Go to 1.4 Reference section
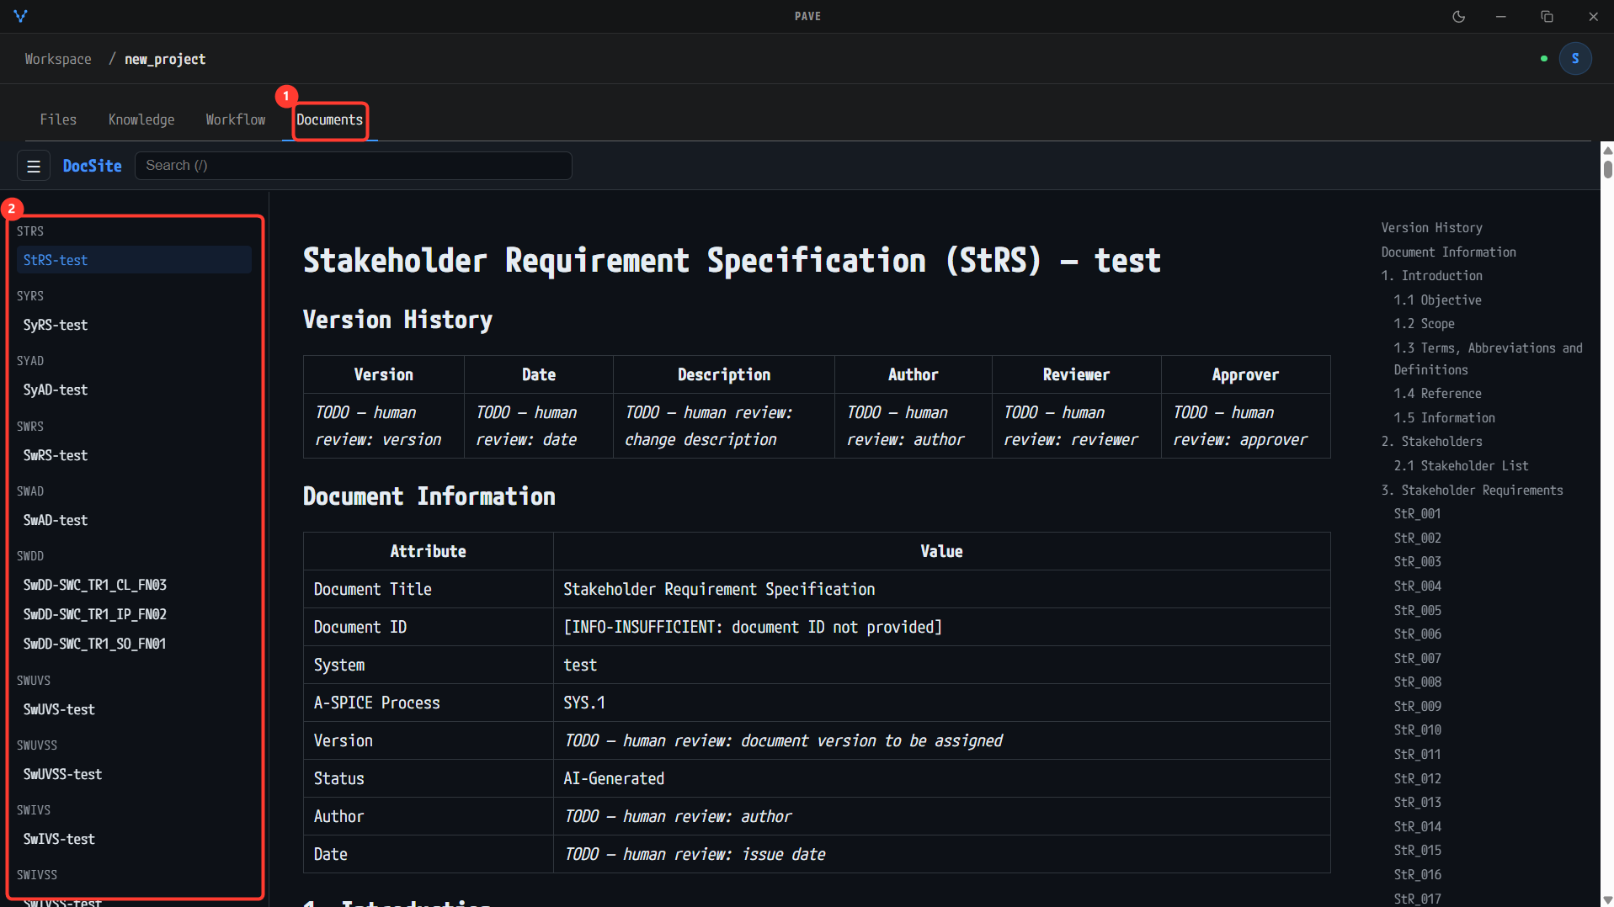Viewport: 1614px width, 907px height. (1437, 394)
